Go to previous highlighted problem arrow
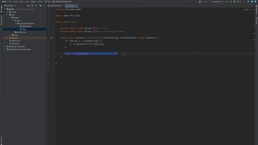The height and width of the screenshot is (145, 258). [x=250, y=10]
